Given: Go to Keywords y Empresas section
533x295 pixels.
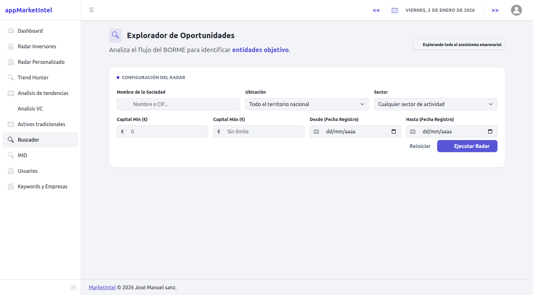Looking at the screenshot, I should (43, 186).
